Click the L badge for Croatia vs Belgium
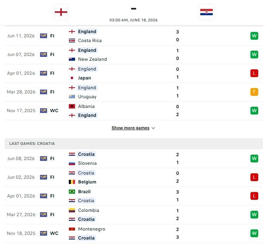266x245 pixels. (x=254, y=177)
